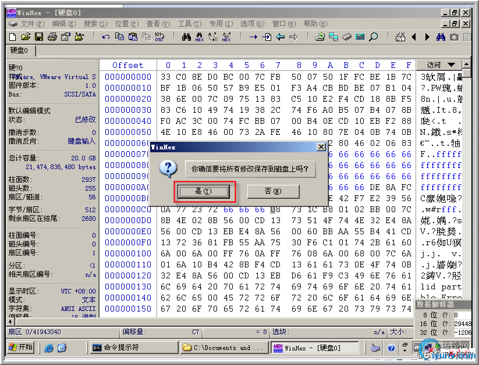
Task: Click the 20.0 GB total capacity value
Action: point(83,158)
